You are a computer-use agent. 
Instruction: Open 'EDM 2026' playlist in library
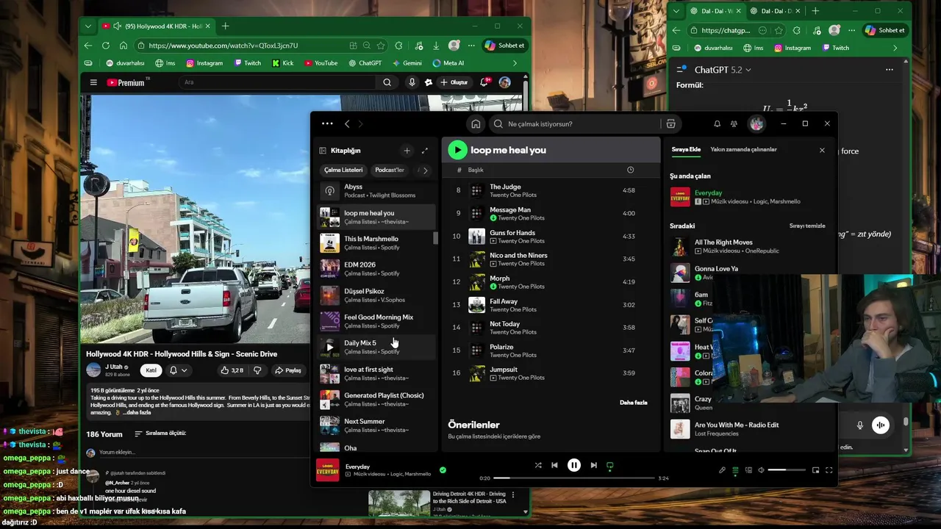376,268
